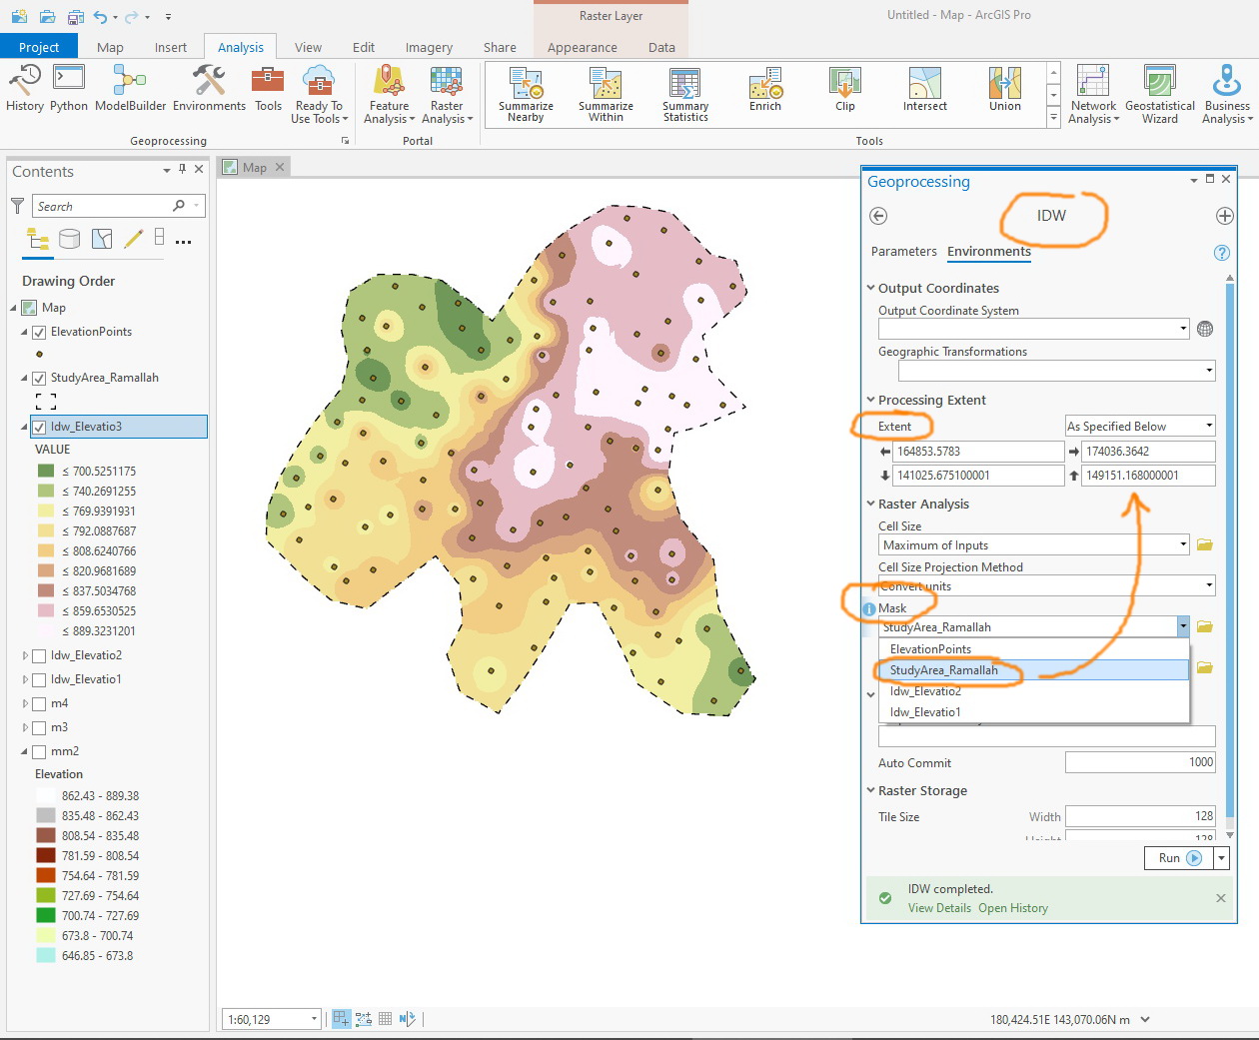Switch to the Parameters tab
Screen dimensions: 1259x1040
click(903, 252)
